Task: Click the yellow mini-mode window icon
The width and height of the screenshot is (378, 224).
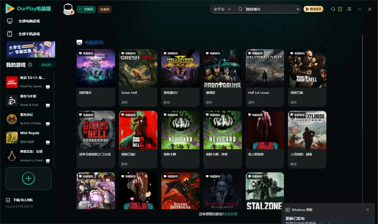Action: tap(340, 9)
